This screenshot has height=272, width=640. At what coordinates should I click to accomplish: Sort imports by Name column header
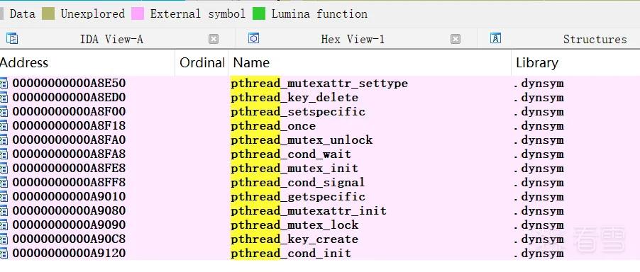[251, 63]
